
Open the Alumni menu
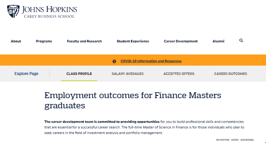point(218,41)
